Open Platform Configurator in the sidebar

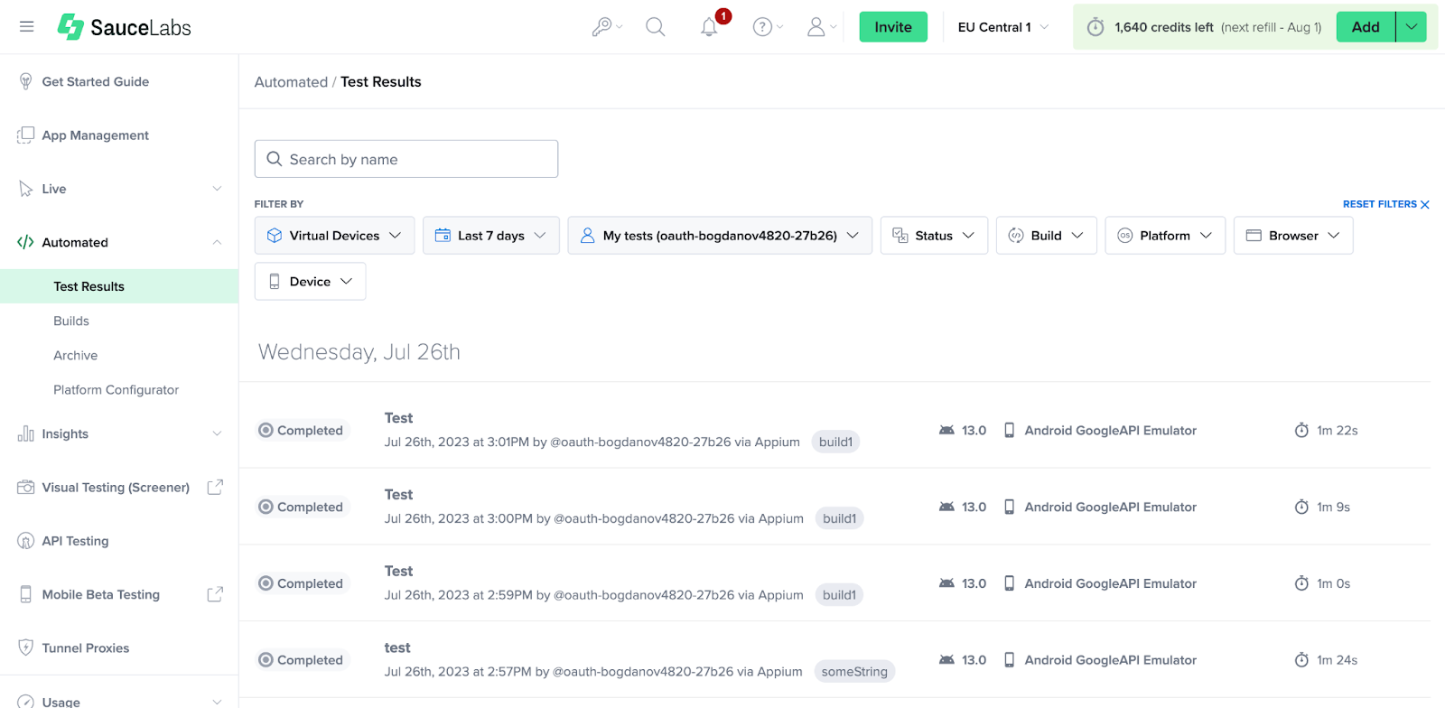coord(116,390)
